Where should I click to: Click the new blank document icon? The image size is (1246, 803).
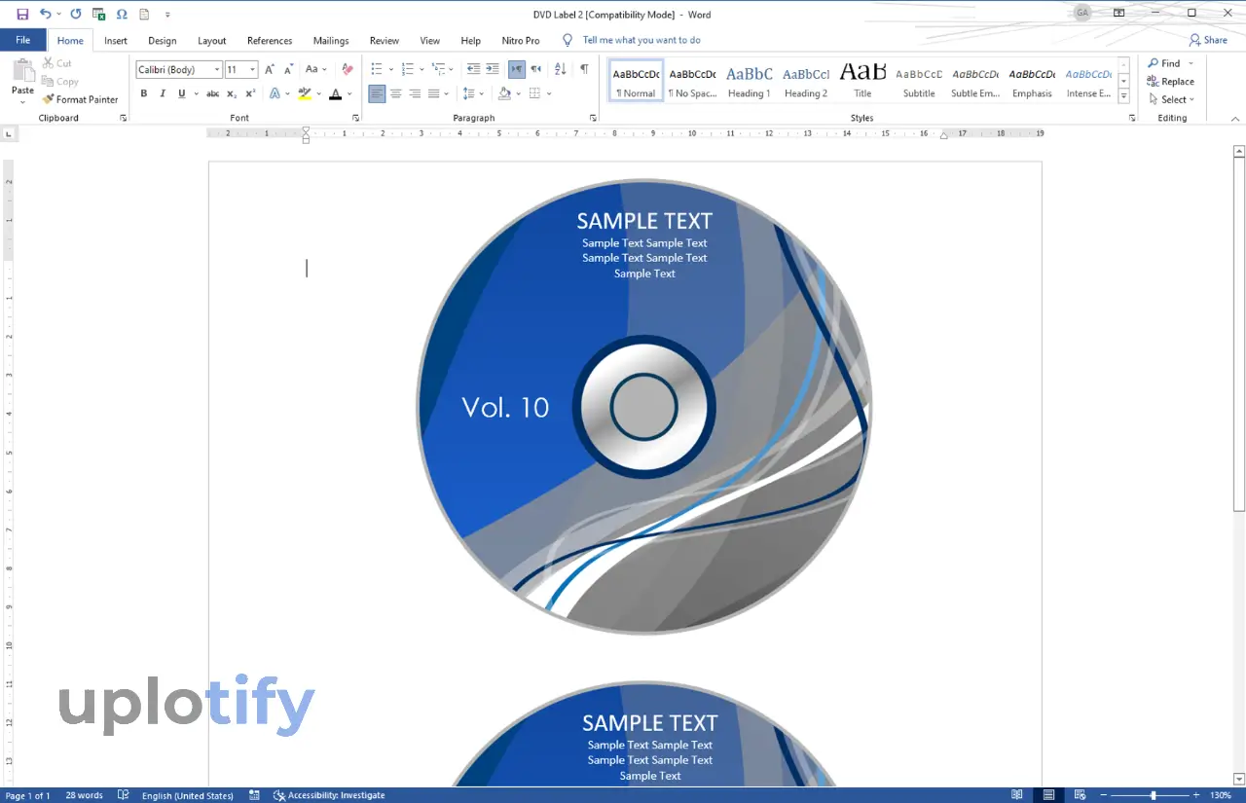[144, 14]
